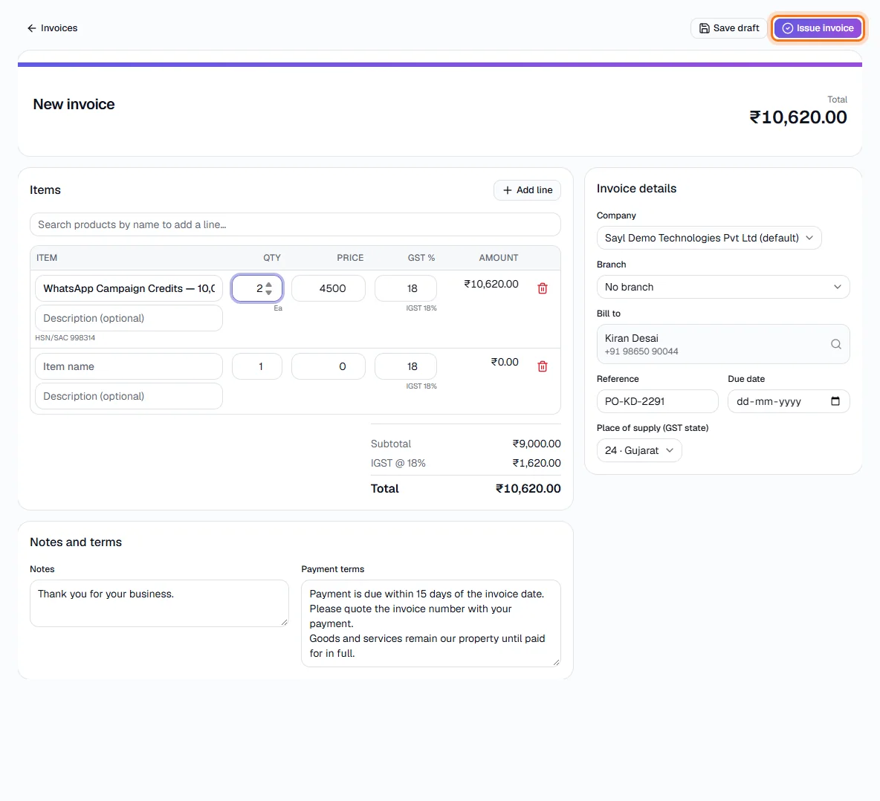Screen dimensions: 880x801
Task: Click the Invoice details heading
Action: tap(636, 189)
